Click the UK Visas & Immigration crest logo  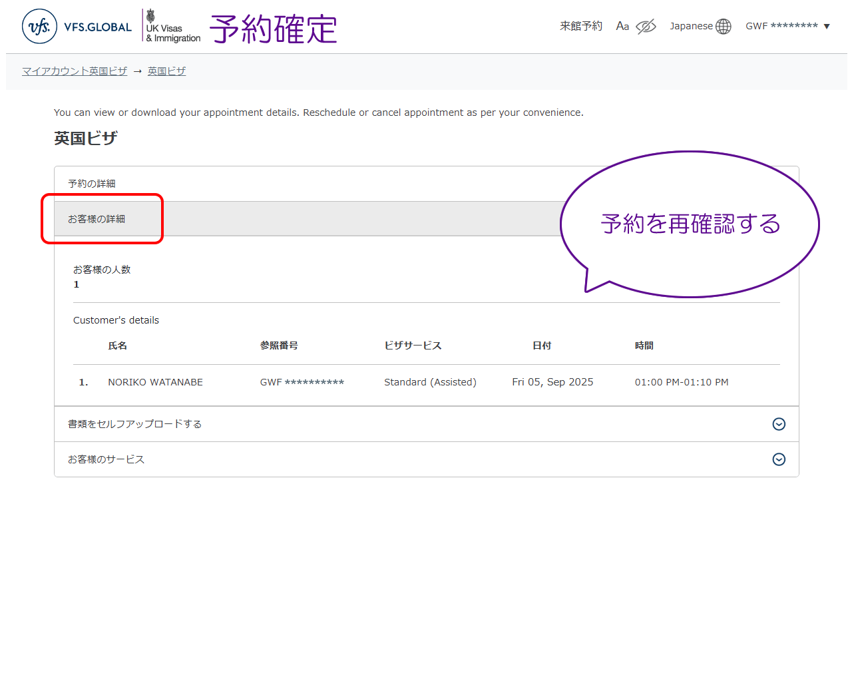coord(172,27)
